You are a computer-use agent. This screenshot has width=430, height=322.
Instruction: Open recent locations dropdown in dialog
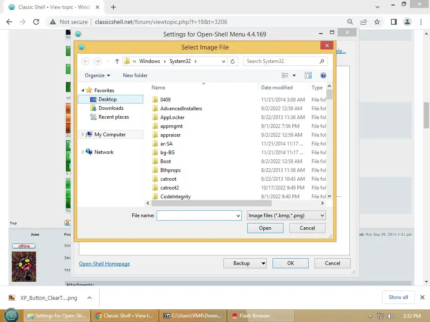(x=108, y=61)
